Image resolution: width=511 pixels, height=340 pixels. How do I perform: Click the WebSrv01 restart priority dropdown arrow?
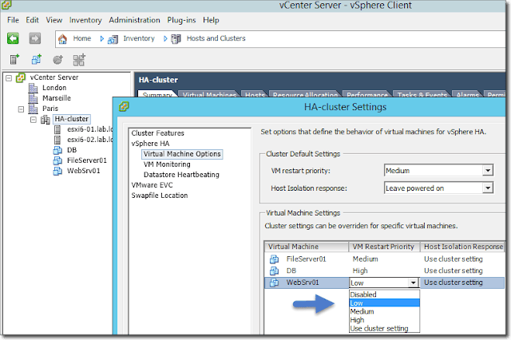point(414,283)
